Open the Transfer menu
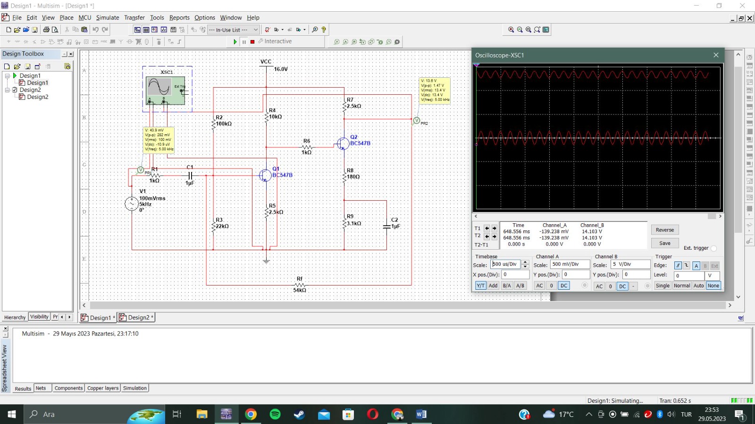Viewport: 755px width, 424px height. (x=134, y=17)
